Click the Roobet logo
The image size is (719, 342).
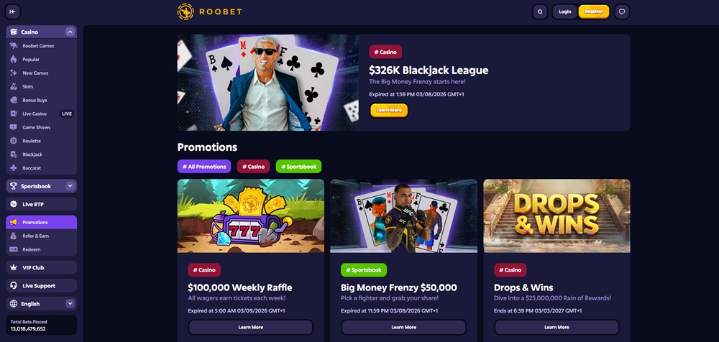[x=209, y=11]
